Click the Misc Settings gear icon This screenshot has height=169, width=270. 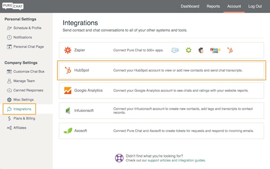pyautogui.click(x=9, y=100)
